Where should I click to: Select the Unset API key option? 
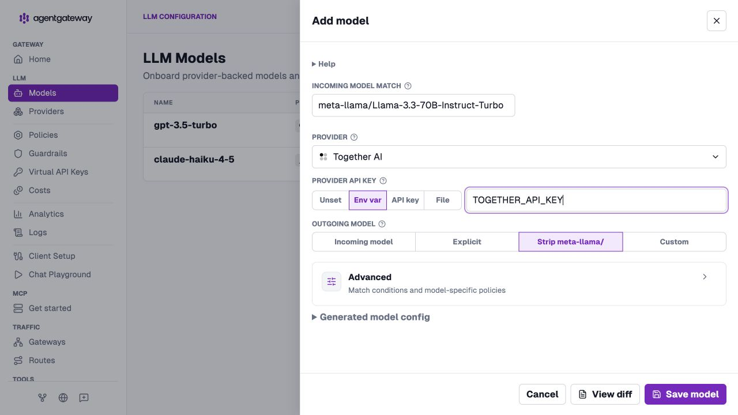[330, 200]
